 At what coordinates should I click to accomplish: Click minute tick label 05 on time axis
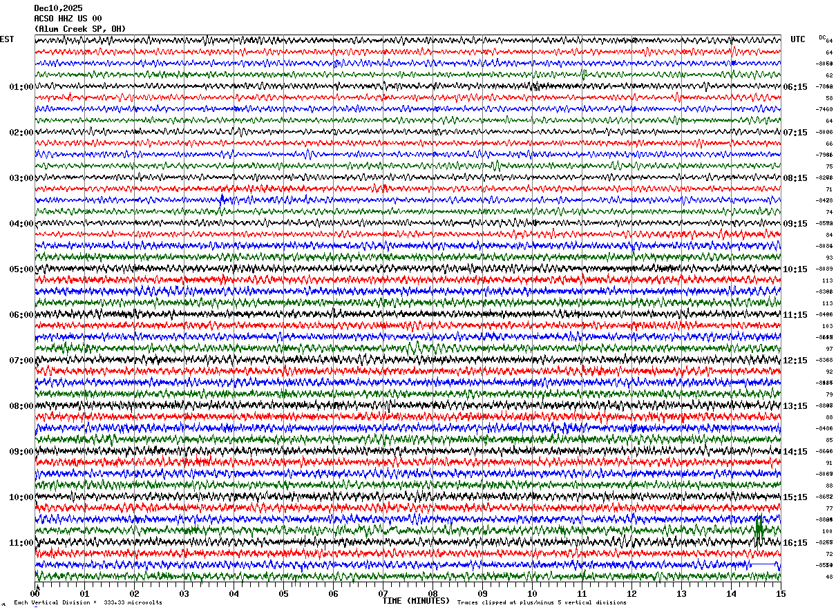click(284, 593)
